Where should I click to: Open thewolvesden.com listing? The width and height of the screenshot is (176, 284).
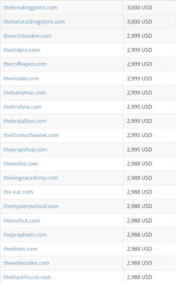(26, 263)
